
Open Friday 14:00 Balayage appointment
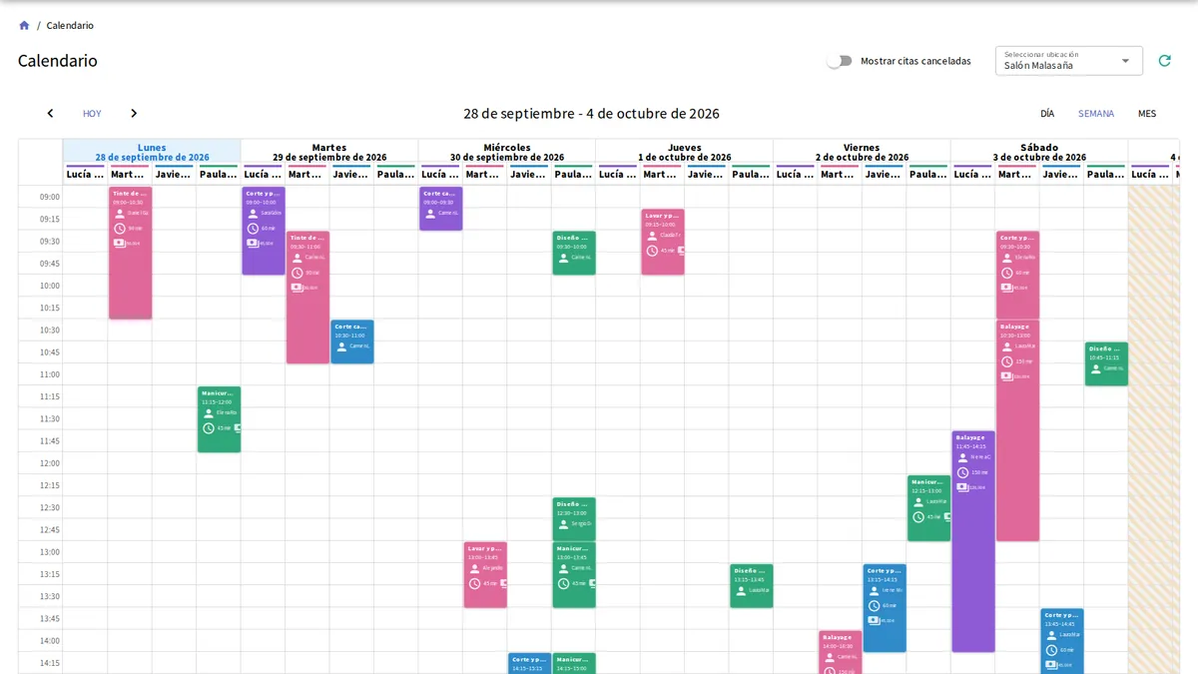[x=841, y=652]
